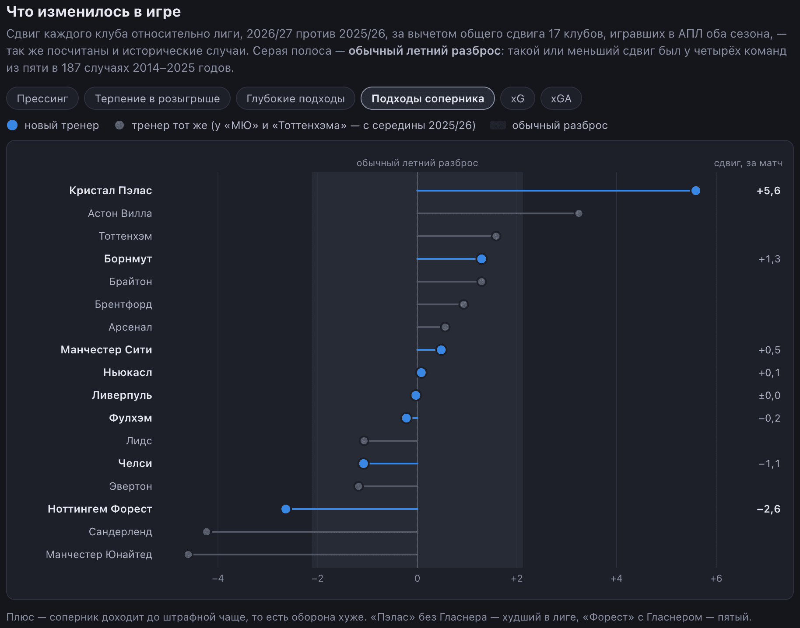Click the «обычный разброс» legend swatch

498,126
